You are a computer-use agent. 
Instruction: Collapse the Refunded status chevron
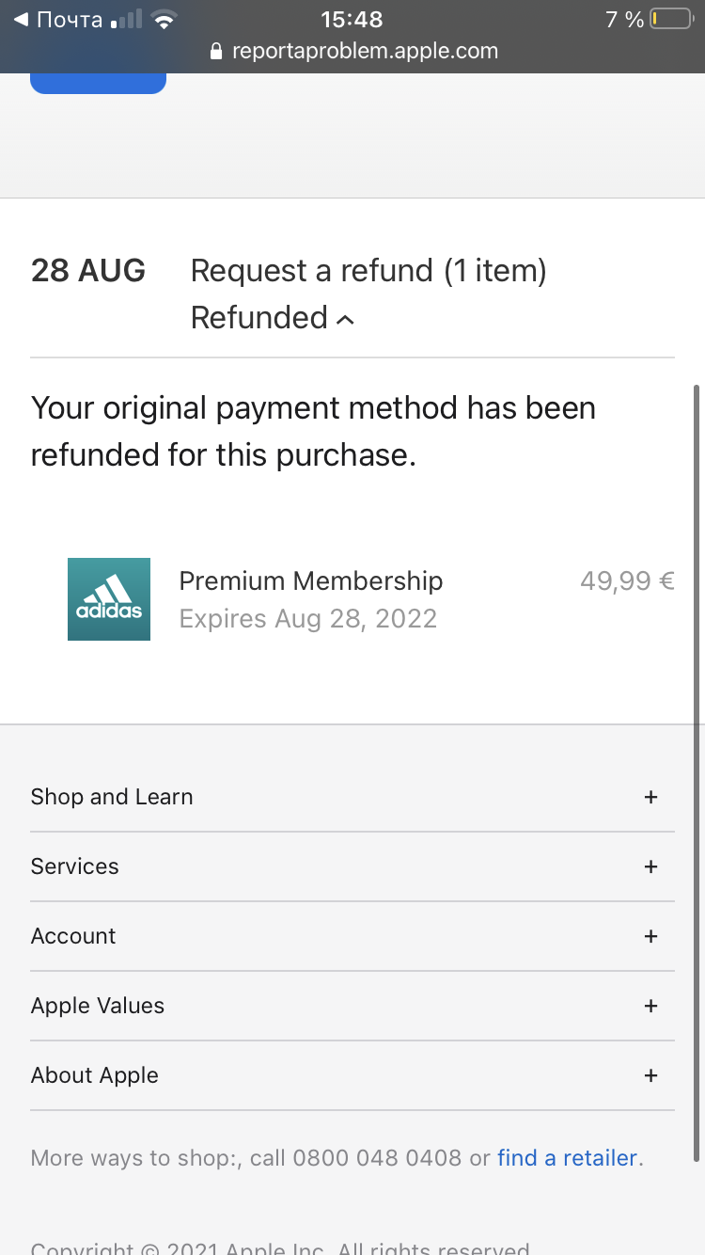(x=345, y=320)
